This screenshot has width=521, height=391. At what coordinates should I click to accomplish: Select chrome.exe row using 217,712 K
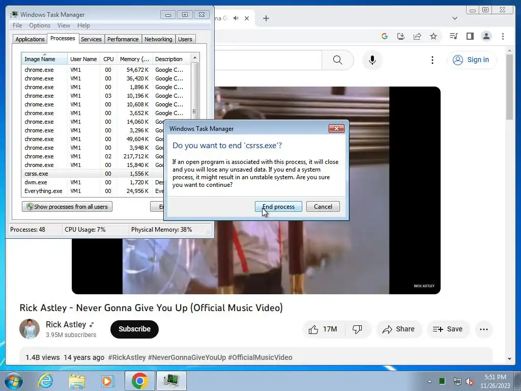[x=93, y=156]
